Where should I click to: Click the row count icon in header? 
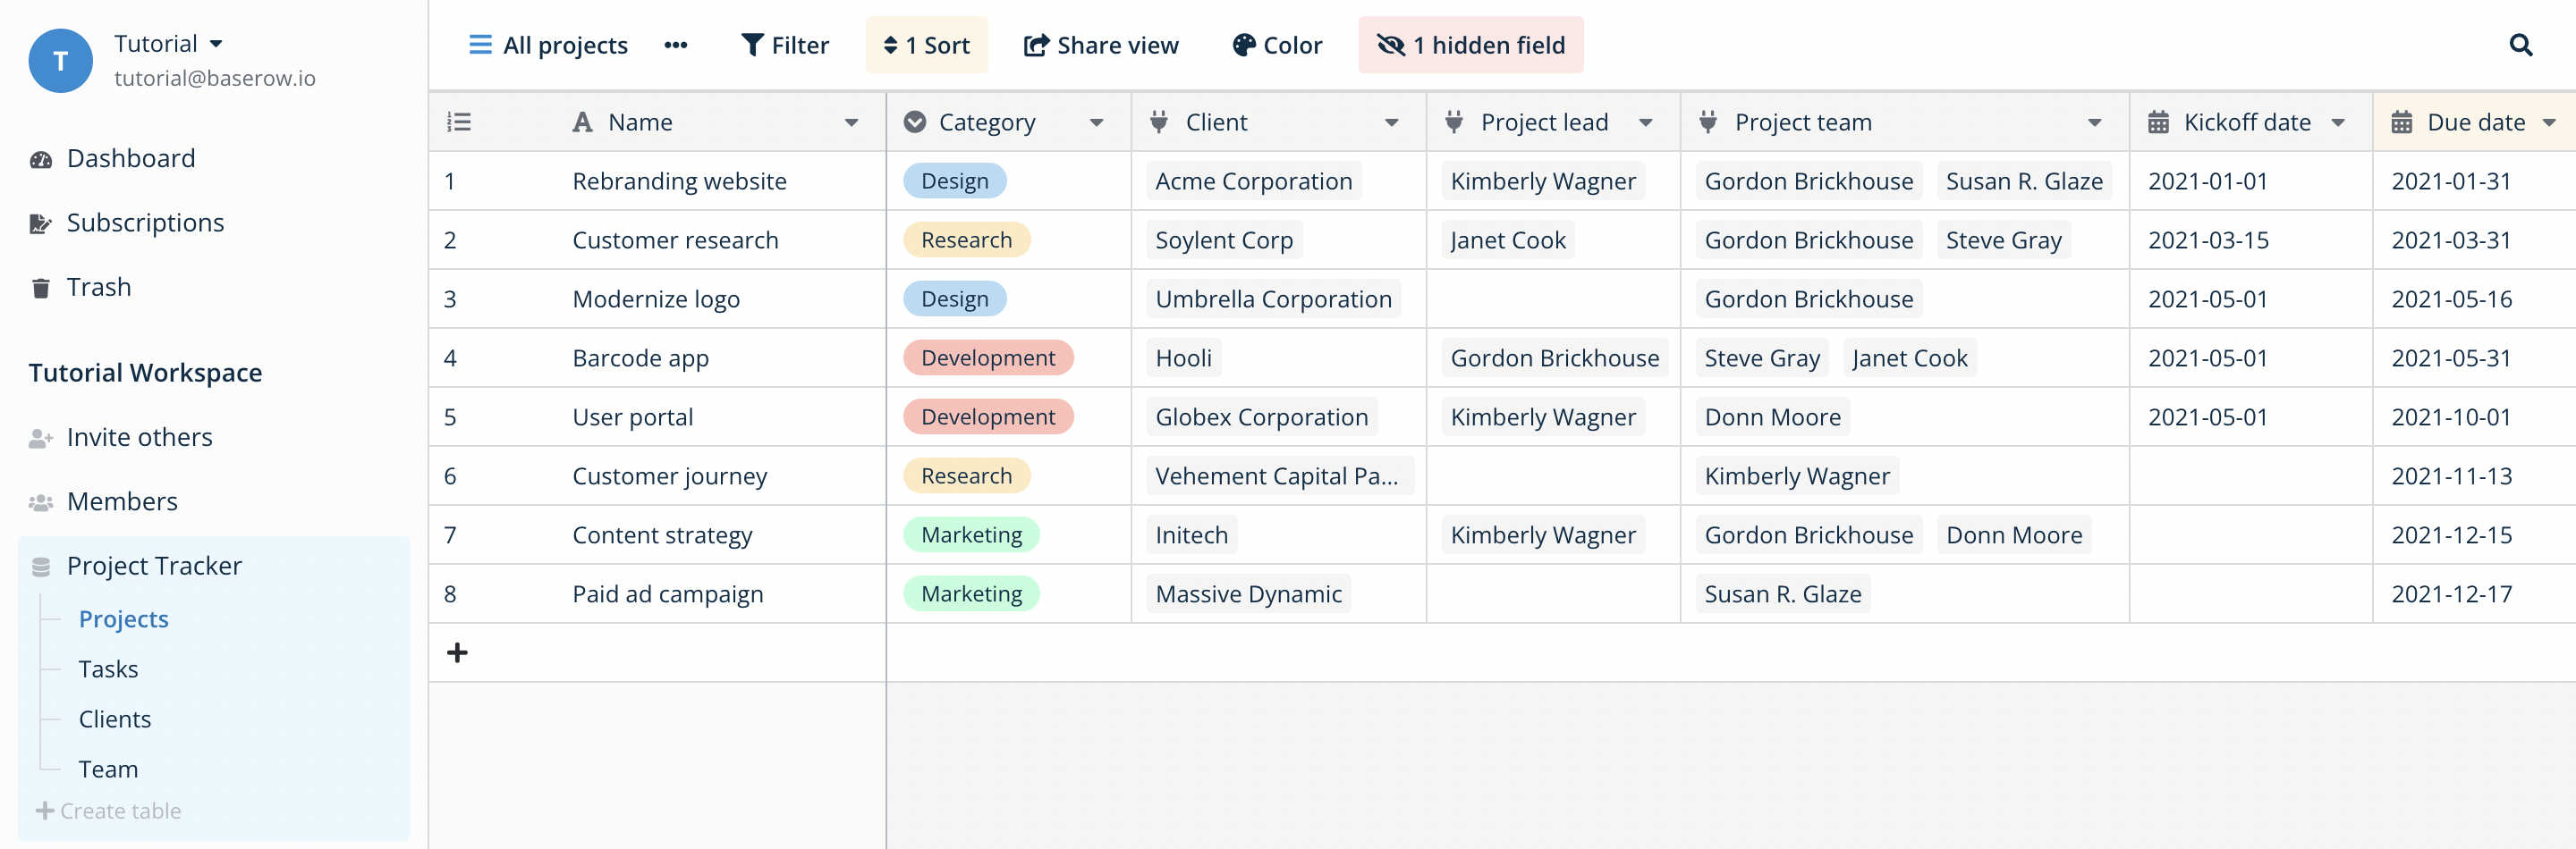(x=459, y=122)
